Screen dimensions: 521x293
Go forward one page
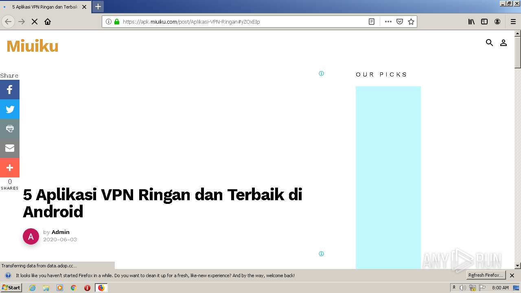[x=22, y=22]
